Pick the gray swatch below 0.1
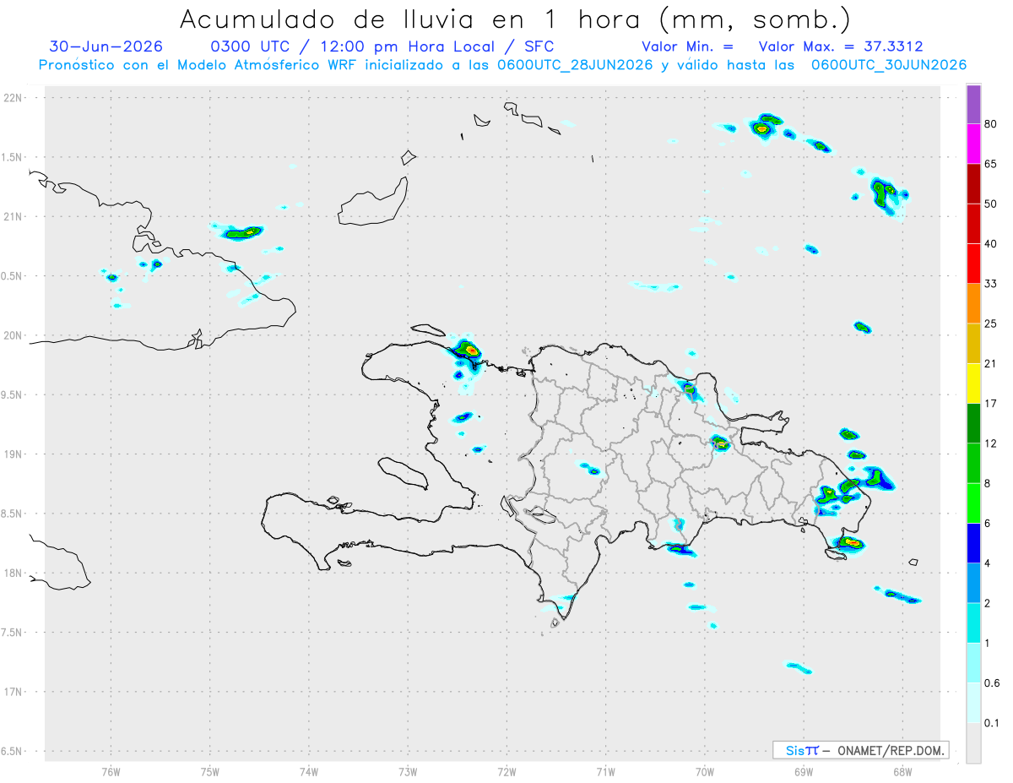Screen dimensions: 1013x783 point(974,743)
